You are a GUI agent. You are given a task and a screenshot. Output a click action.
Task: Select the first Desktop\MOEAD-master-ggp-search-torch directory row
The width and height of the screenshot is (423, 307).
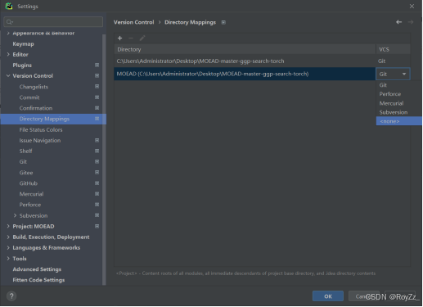(245, 61)
